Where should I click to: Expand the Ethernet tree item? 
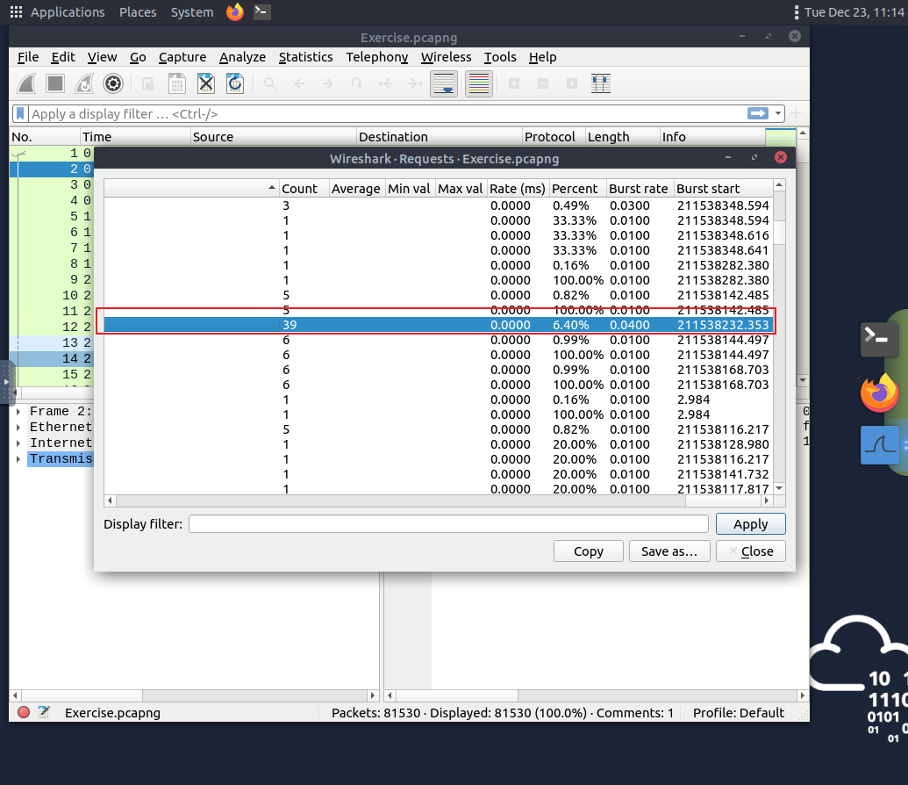[18, 428]
